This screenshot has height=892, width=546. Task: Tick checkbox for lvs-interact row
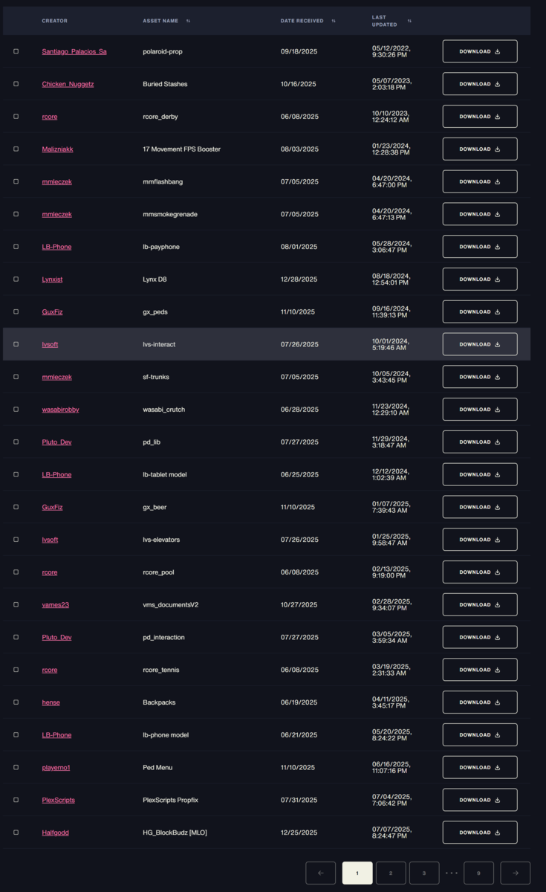click(x=16, y=344)
